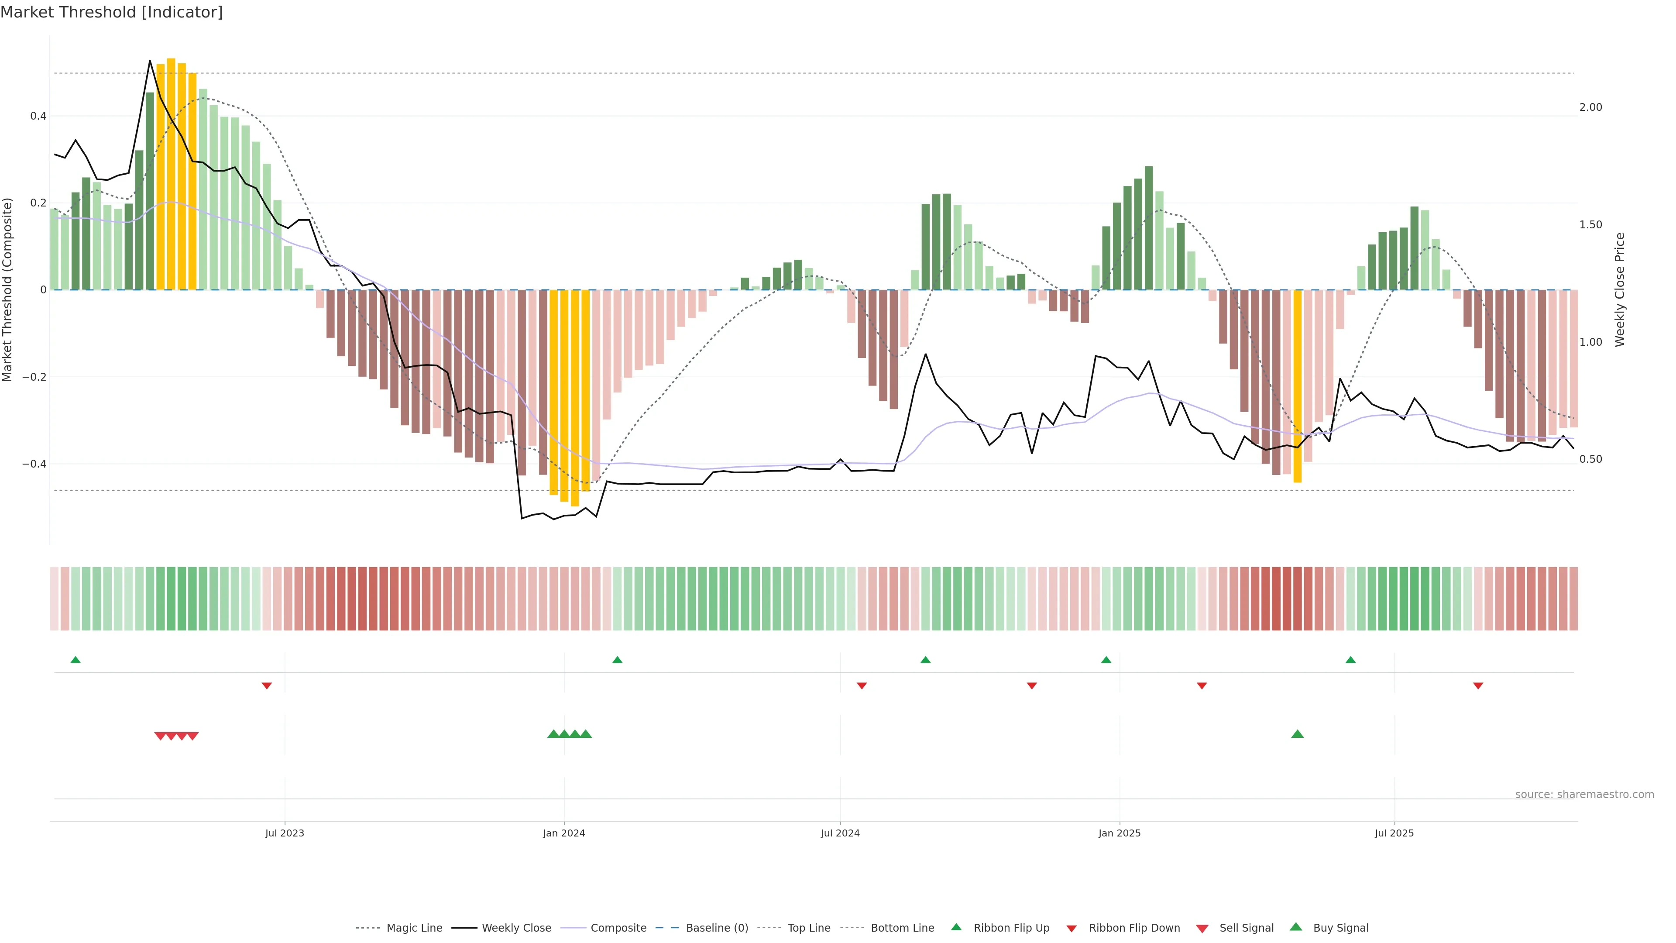The image size is (1676, 943).
Task: Click the Jan 2024 x-axis label
Action: (564, 833)
